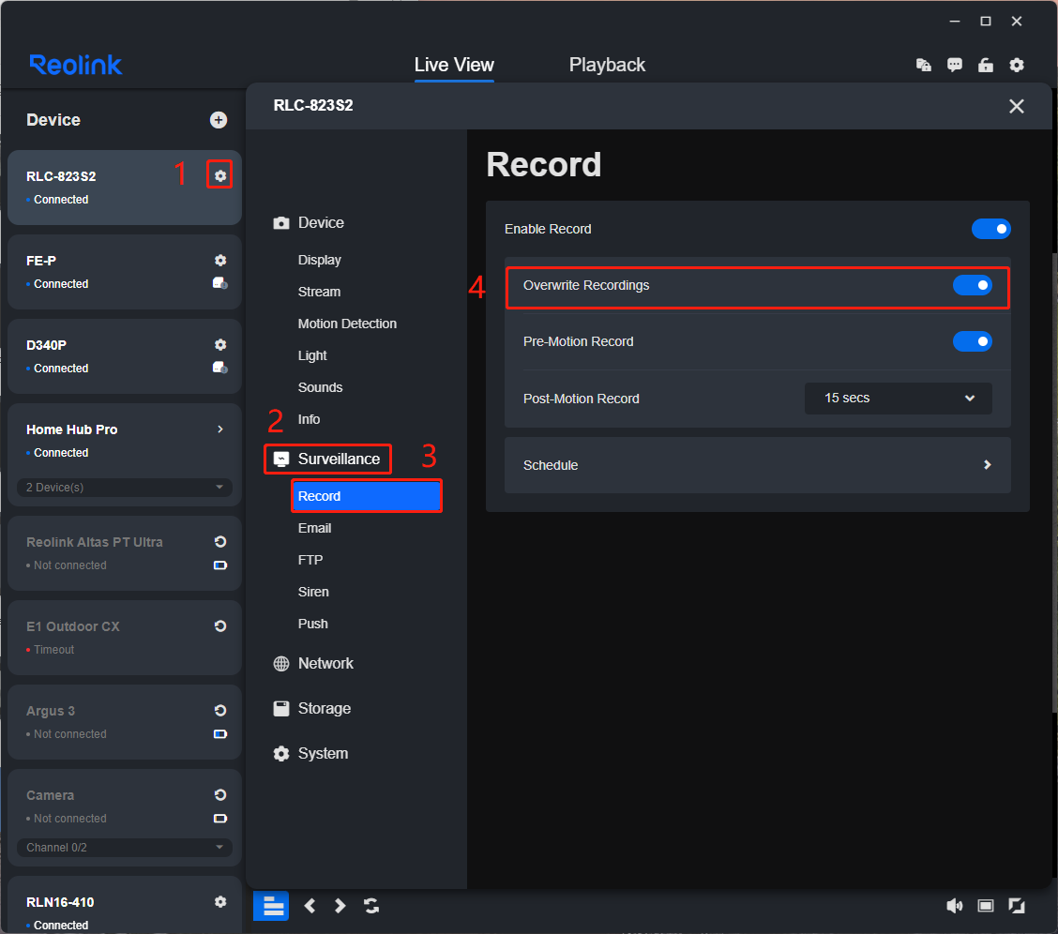Enter fullscreen with the bottom-right icon
Image resolution: width=1058 pixels, height=934 pixels.
click(x=1016, y=906)
